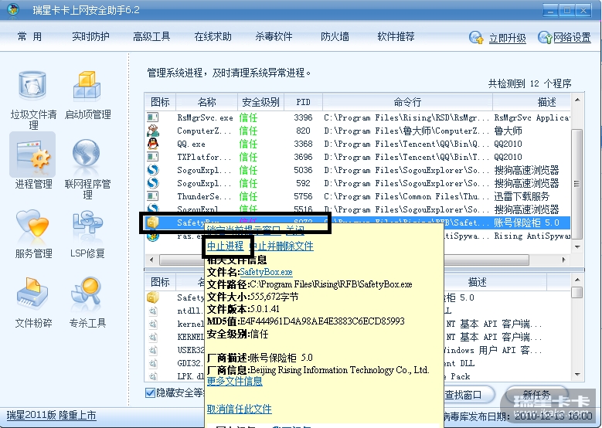Sort by the PID column header
This screenshot has height=428, width=602.
[303, 102]
